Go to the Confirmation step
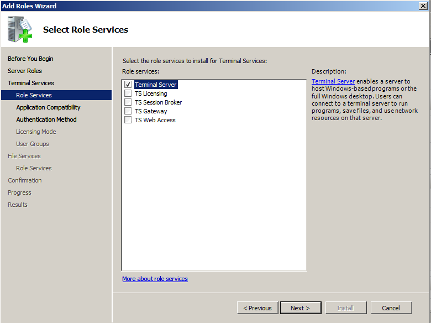This screenshot has height=323, width=431. (x=25, y=180)
